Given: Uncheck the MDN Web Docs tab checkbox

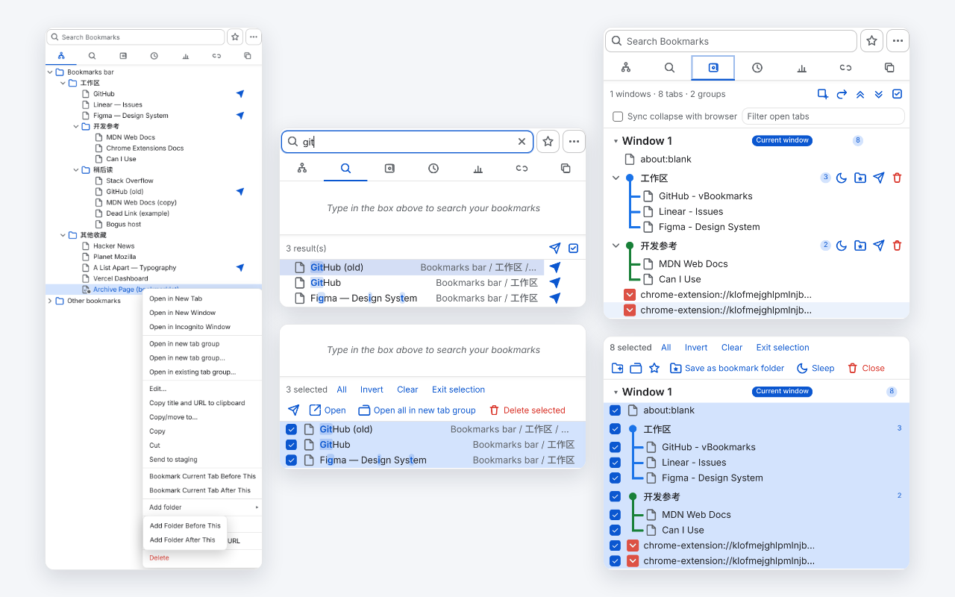Looking at the screenshot, I should point(615,515).
